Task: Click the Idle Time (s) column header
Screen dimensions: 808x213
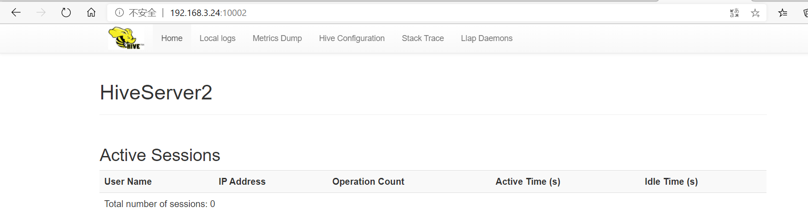Action: click(671, 182)
